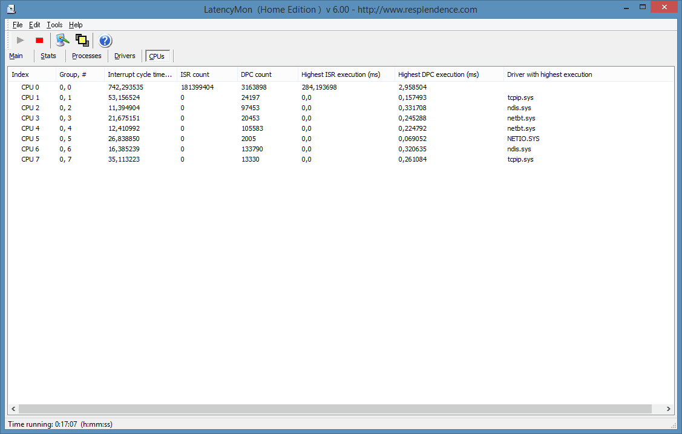The image size is (682, 434).
Task: Click the Time running status bar text
Action: pyautogui.click(x=60, y=424)
